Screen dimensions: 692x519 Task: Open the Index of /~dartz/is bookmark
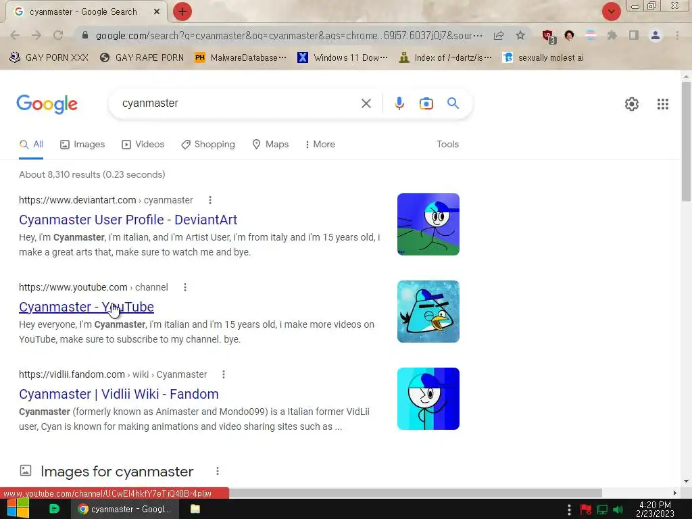[445, 58]
